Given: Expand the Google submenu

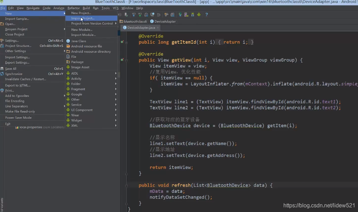Looking at the screenshot, I should (91, 94).
